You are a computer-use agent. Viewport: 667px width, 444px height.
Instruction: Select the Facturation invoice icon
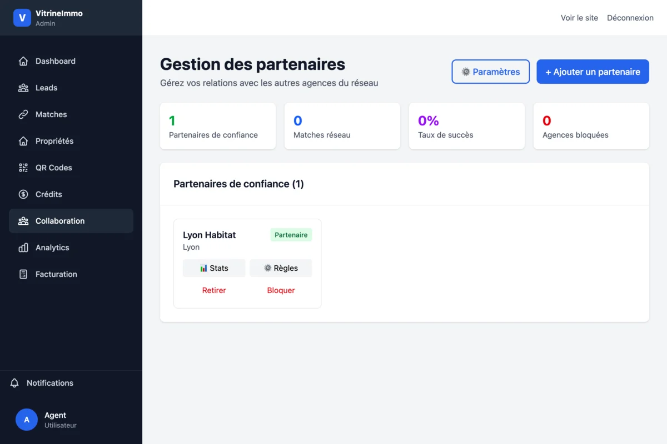[x=23, y=274]
